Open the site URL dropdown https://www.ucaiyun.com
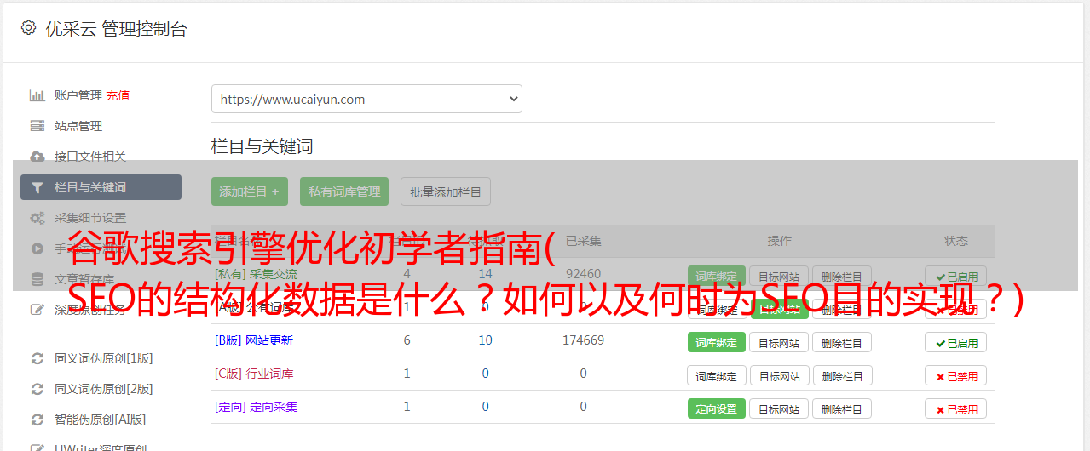Screen dimensions: 1090x451 [366, 99]
